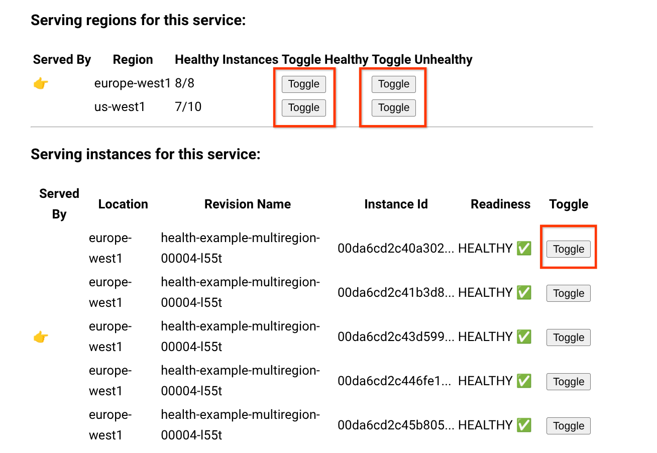Click the pointing finger beside europe-west1 region
Viewport: 657px width, 453px height.
click(41, 83)
